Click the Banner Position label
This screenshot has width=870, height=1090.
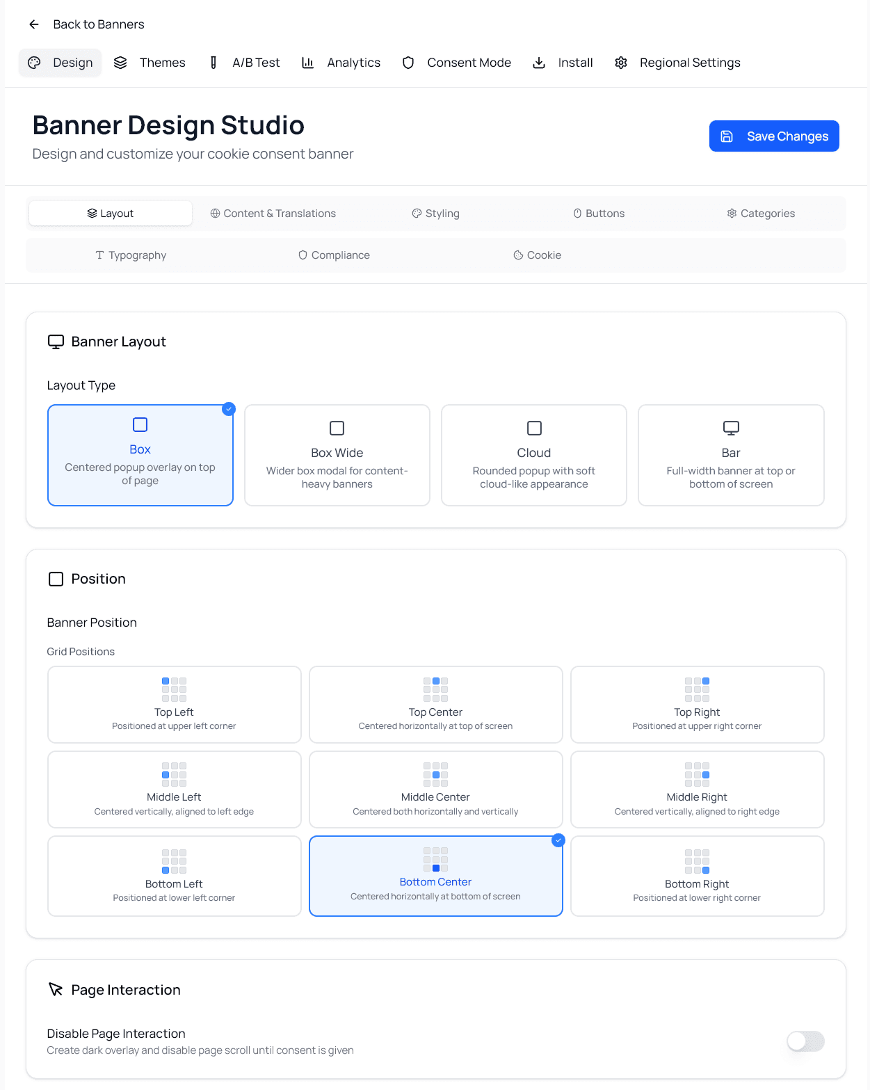tap(92, 623)
